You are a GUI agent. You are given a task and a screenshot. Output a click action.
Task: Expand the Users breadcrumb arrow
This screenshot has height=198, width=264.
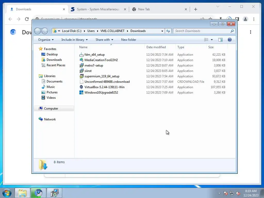pyautogui.click(x=97, y=31)
